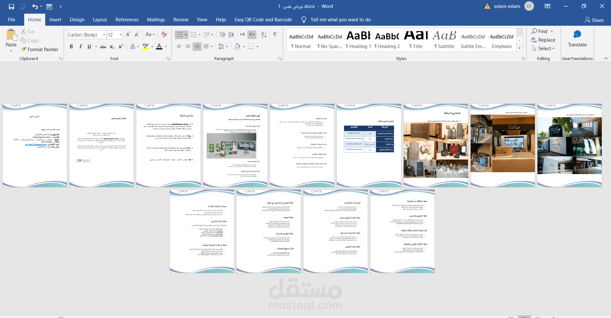This screenshot has height=318, width=611.
Task: Click the Copy tool
Action: (30, 40)
